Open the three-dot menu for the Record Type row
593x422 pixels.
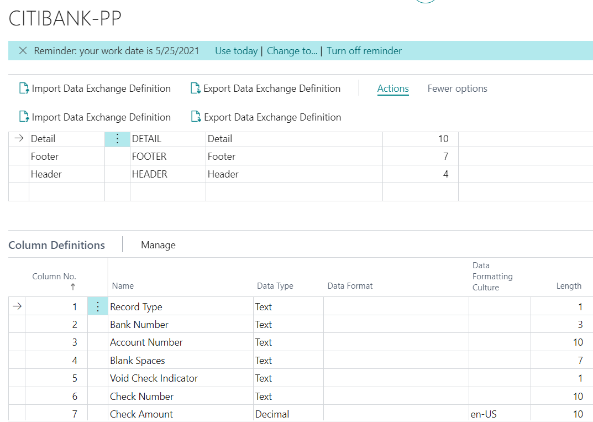(98, 306)
